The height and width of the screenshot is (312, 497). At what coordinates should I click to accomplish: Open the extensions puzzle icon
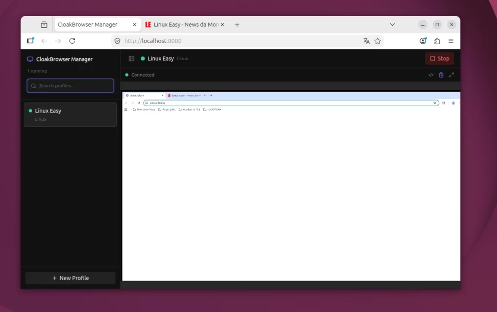click(x=437, y=41)
